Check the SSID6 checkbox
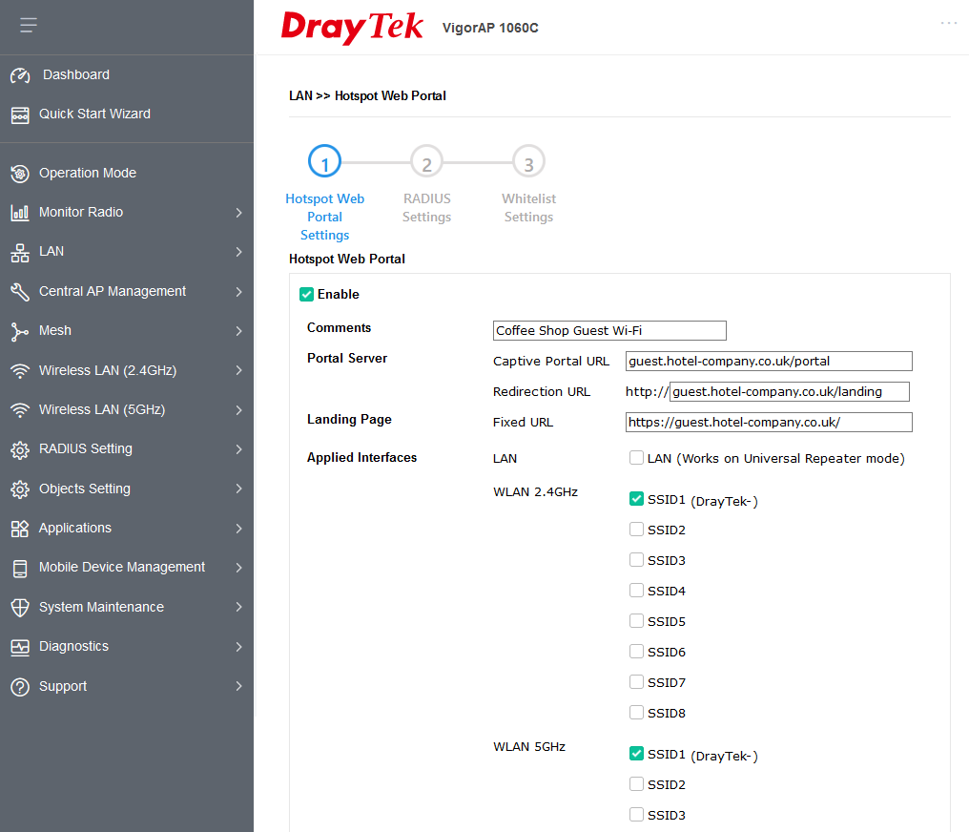The image size is (969, 832). tap(636, 651)
